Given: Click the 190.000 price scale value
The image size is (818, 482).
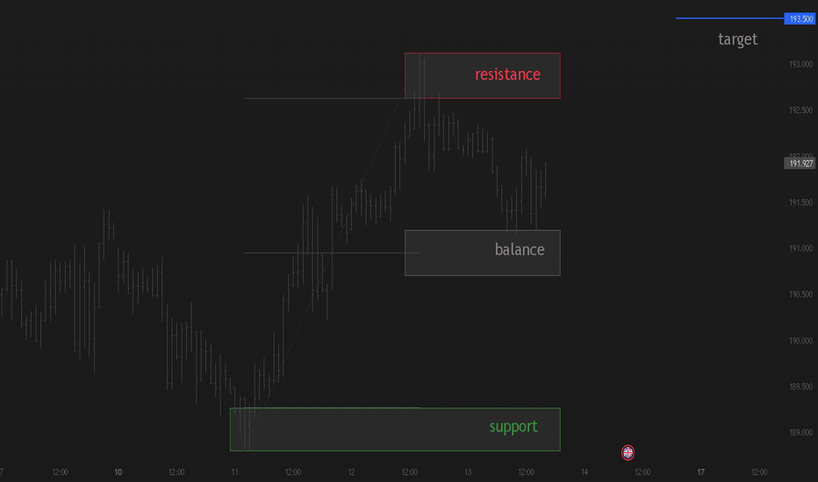Looking at the screenshot, I should point(800,341).
